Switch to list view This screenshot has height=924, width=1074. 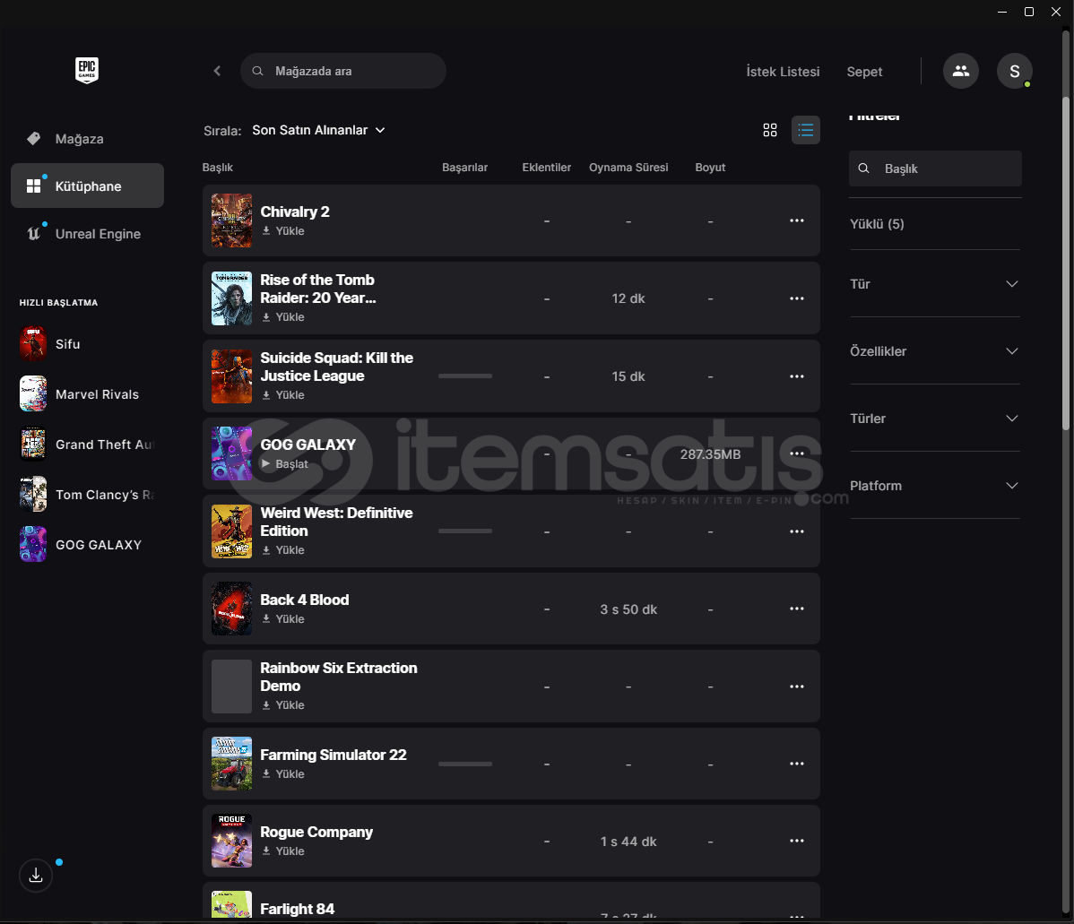[805, 130]
